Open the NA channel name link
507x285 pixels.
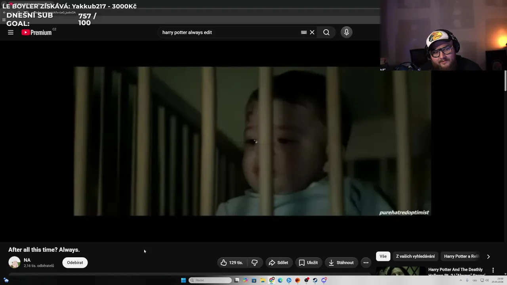[x=27, y=260]
